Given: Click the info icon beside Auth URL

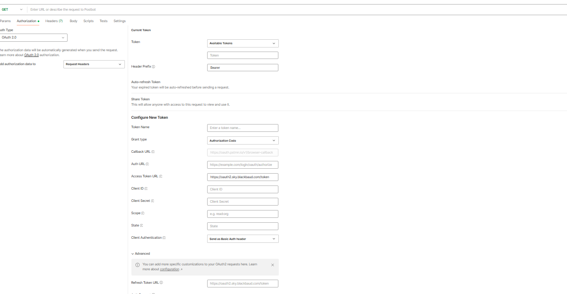Looking at the screenshot, I should (147, 164).
